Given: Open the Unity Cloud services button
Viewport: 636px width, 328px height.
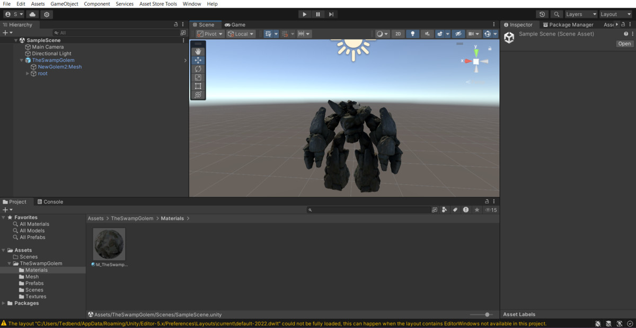Looking at the screenshot, I should [x=33, y=14].
